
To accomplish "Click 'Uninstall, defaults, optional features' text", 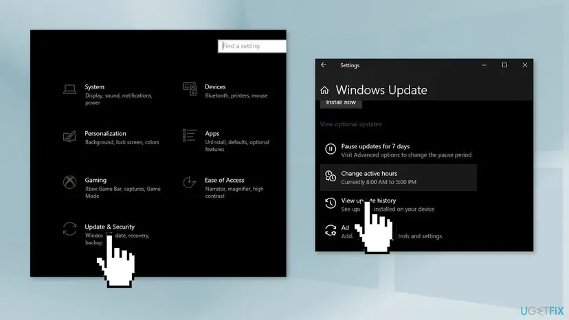I will (x=237, y=146).
